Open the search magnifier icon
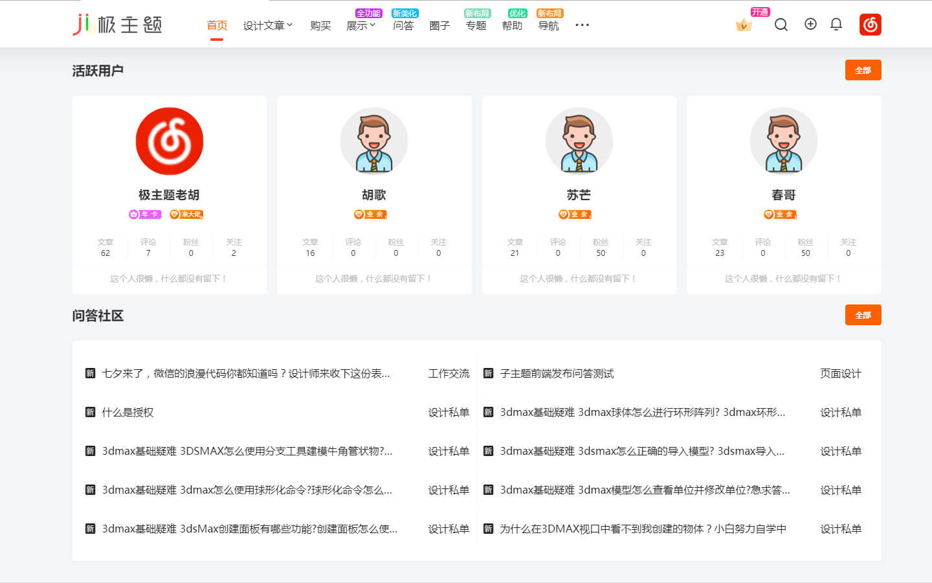The width and height of the screenshot is (932, 583). (781, 25)
